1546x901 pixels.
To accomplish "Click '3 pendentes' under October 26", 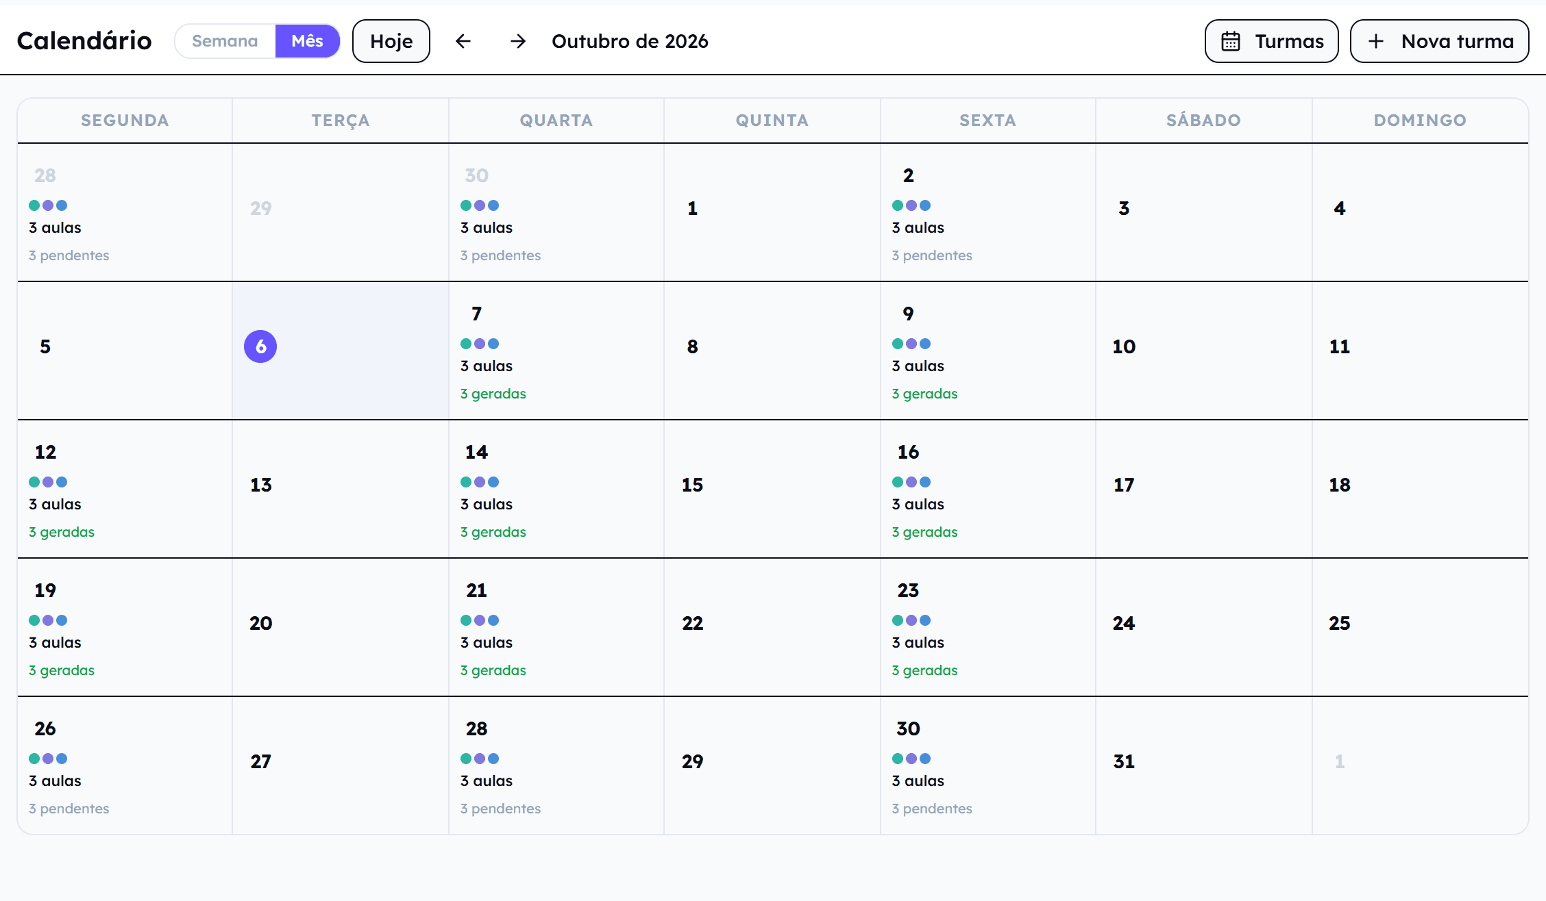I will pyautogui.click(x=69, y=809).
